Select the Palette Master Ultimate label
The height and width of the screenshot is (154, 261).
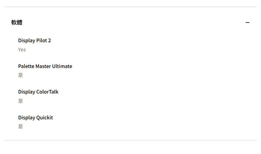(x=45, y=66)
